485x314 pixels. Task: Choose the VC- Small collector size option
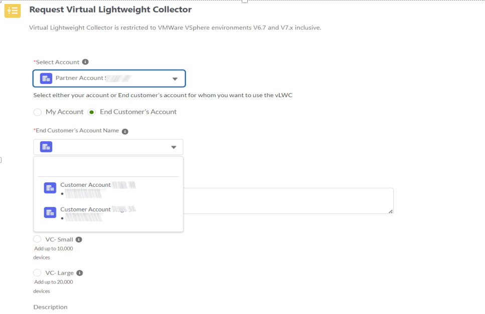(38, 239)
